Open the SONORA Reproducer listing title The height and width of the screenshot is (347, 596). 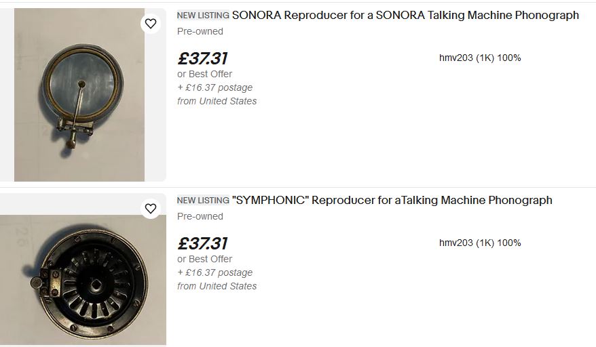[405, 15]
